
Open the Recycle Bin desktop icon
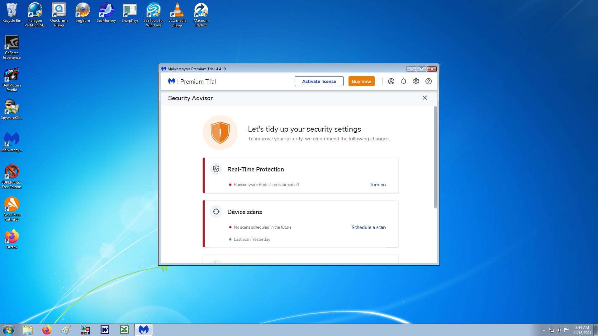coord(12,13)
